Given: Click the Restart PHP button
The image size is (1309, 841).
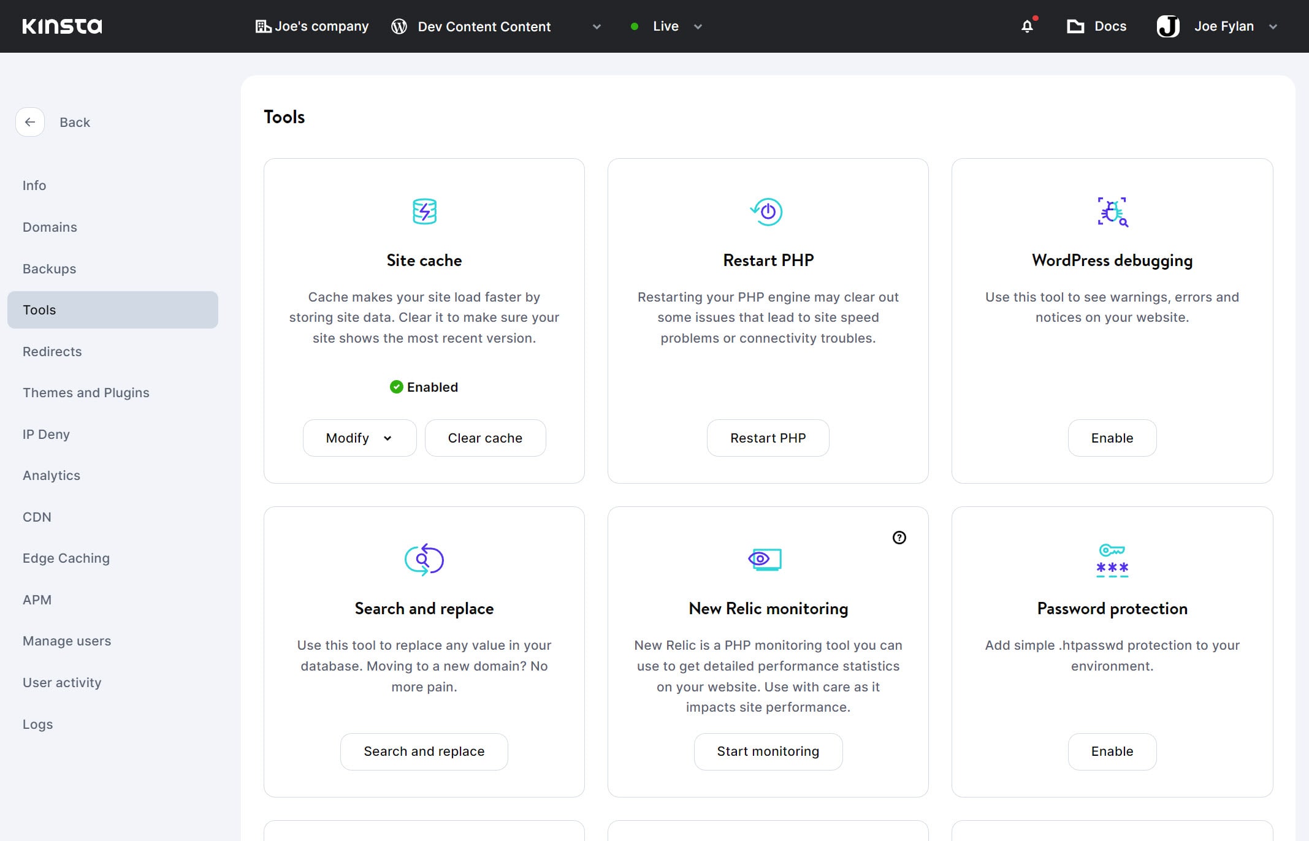Looking at the screenshot, I should tap(768, 438).
